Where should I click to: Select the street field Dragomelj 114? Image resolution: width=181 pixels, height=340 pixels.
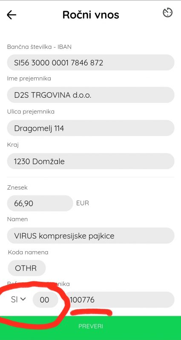click(91, 128)
